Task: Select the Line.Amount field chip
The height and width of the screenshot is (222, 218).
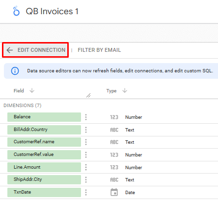Action: pyautogui.click(x=44, y=167)
